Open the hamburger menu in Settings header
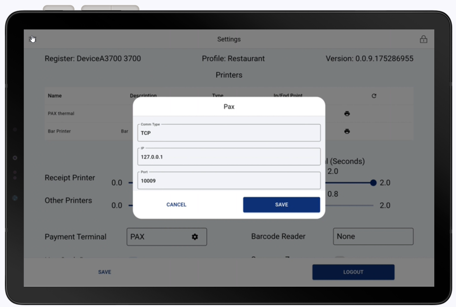 pos(32,39)
